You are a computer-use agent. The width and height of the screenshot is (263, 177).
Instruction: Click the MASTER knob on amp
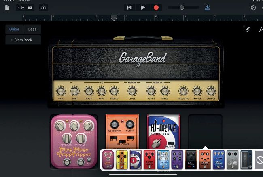[197, 91]
